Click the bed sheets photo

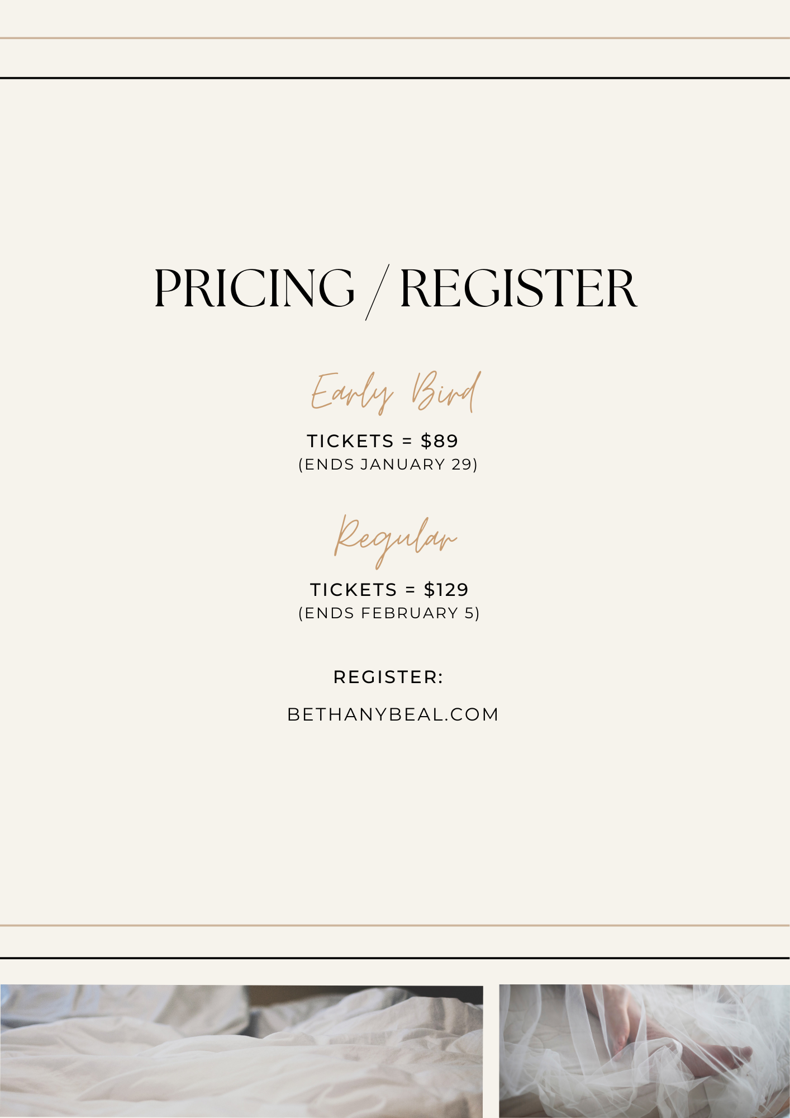[x=241, y=1051]
